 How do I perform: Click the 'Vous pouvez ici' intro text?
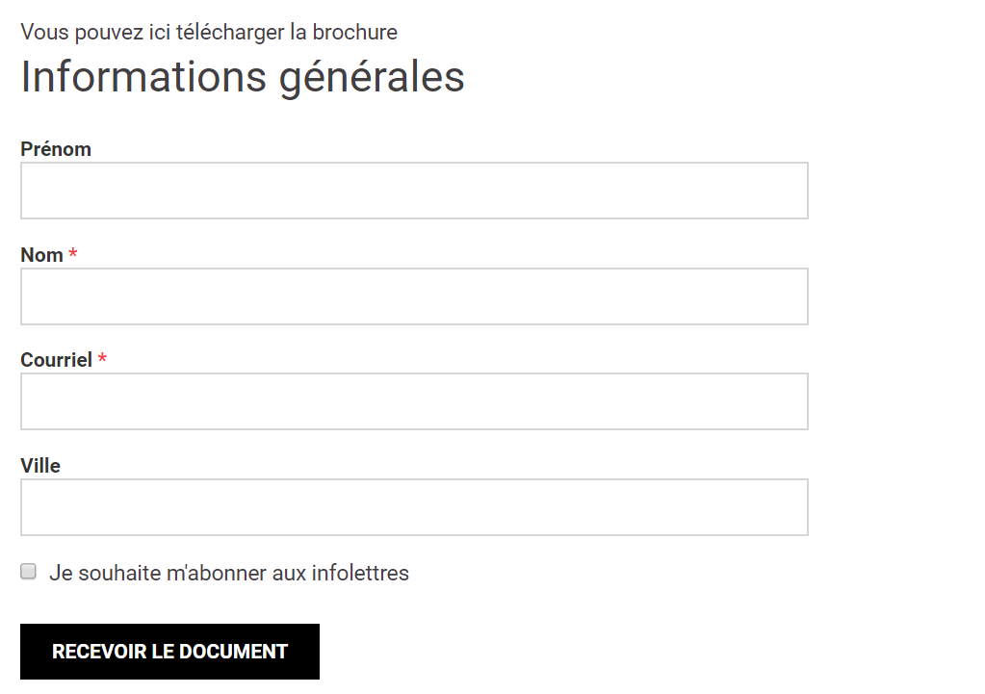tap(94, 33)
